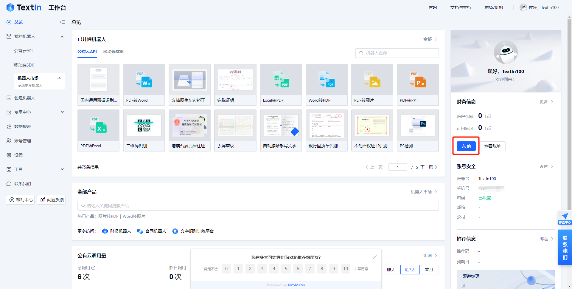Choose score 0 in the NPS survey
Screen dimensions: 572x289
click(226, 269)
